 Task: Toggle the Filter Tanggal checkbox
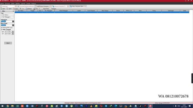pos(2,30)
